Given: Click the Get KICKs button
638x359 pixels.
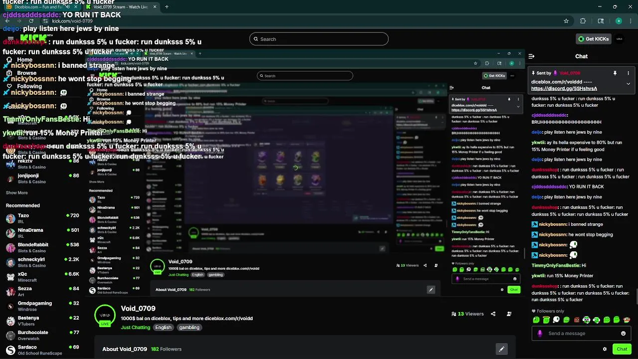Looking at the screenshot, I should click(593, 39).
